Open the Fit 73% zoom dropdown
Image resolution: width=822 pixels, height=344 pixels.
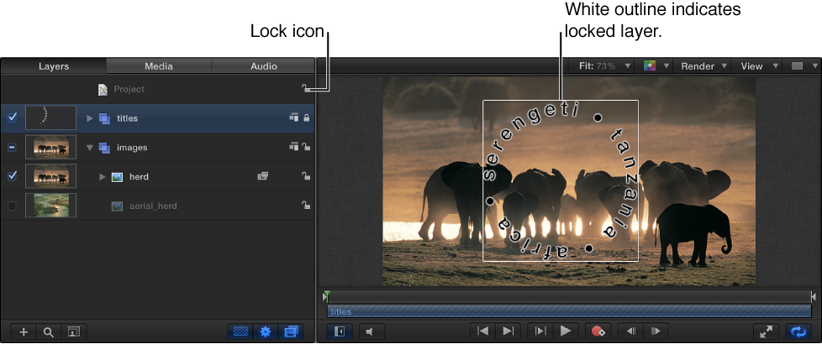tap(604, 66)
